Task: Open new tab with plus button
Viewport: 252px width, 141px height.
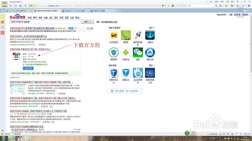Action: [x=120, y=11]
